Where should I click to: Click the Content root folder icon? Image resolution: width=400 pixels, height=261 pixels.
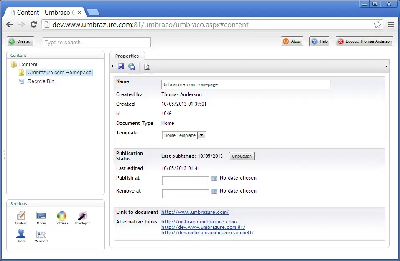click(14, 64)
